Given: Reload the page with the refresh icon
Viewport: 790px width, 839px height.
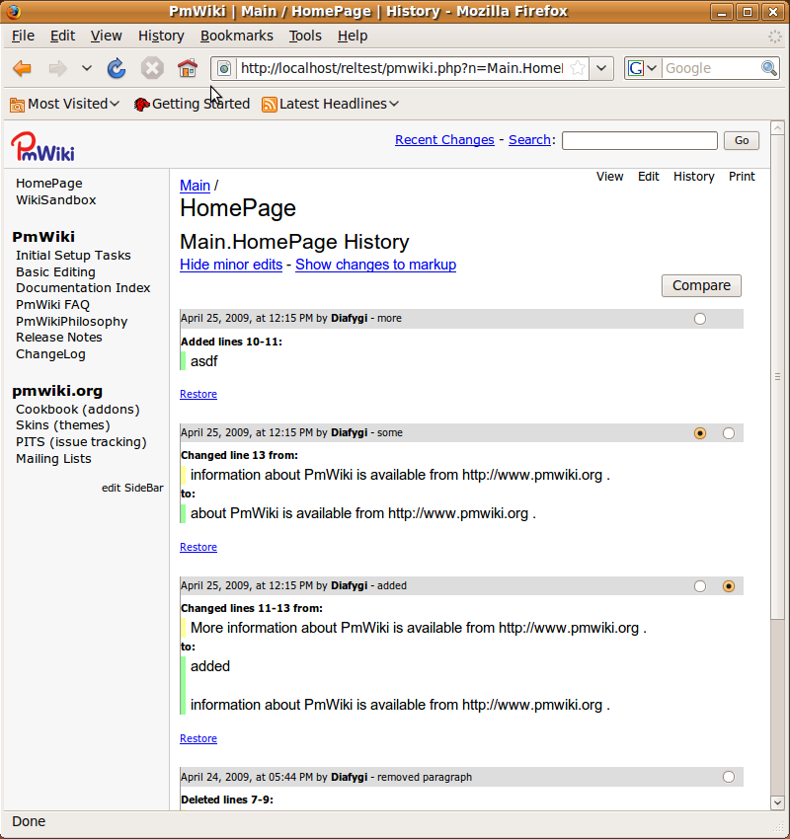Looking at the screenshot, I should [x=117, y=68].
